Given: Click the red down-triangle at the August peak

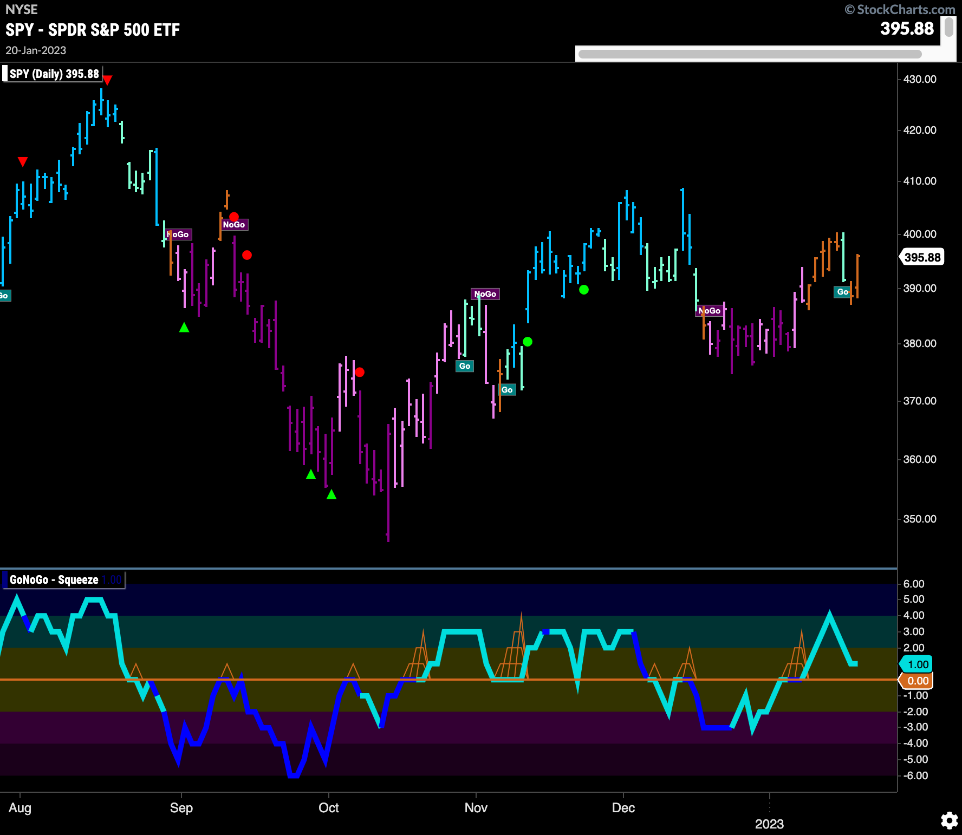Looking at the screenshot, I should 108,81.
